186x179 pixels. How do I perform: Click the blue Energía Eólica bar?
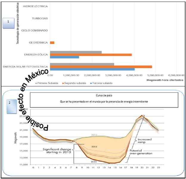tap(64, 57)
